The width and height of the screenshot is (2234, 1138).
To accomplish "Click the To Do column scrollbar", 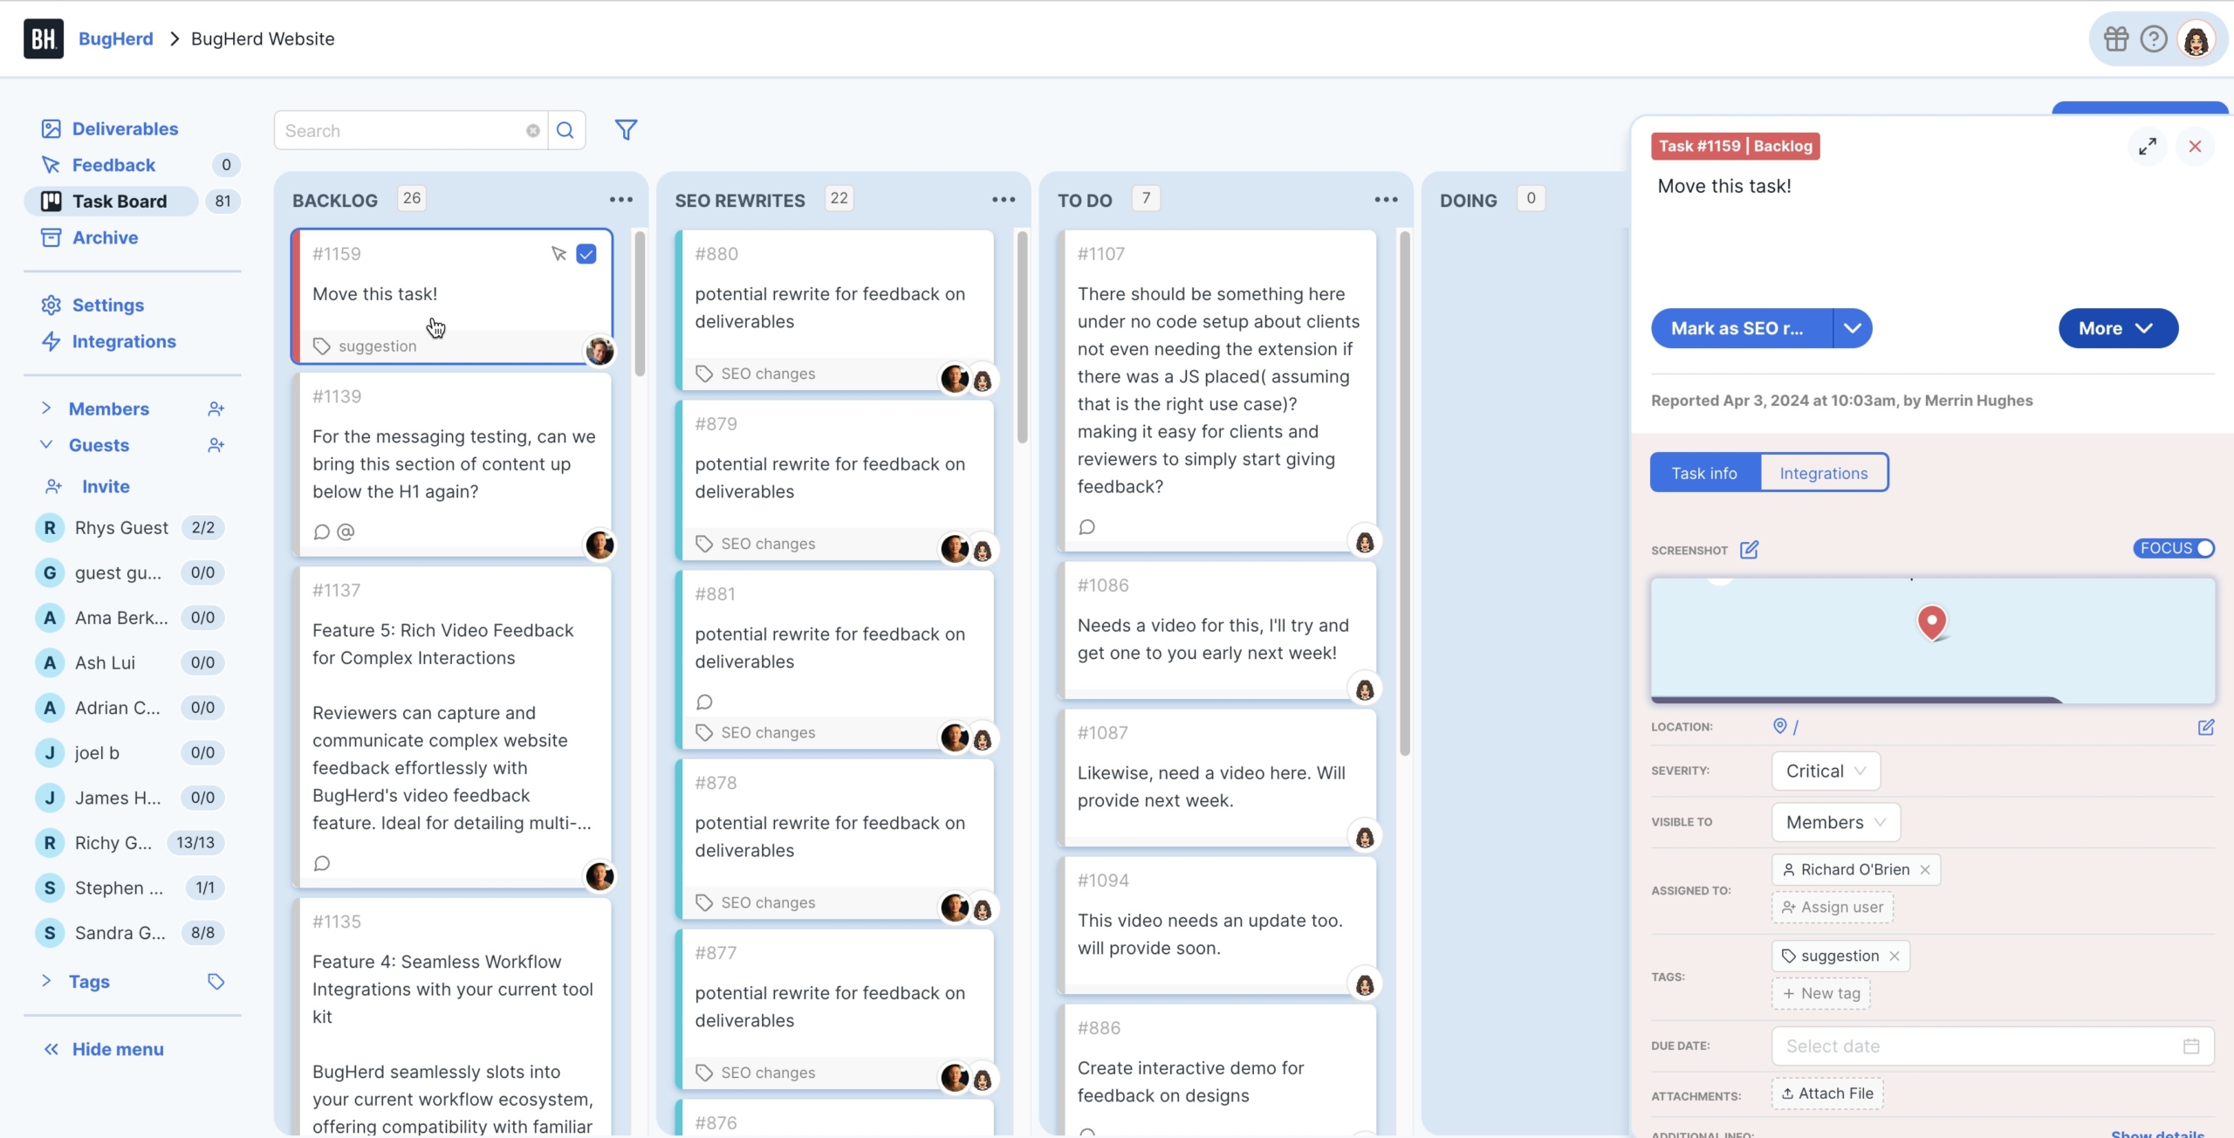I will pyautogui.click(x=1404, y=493).
